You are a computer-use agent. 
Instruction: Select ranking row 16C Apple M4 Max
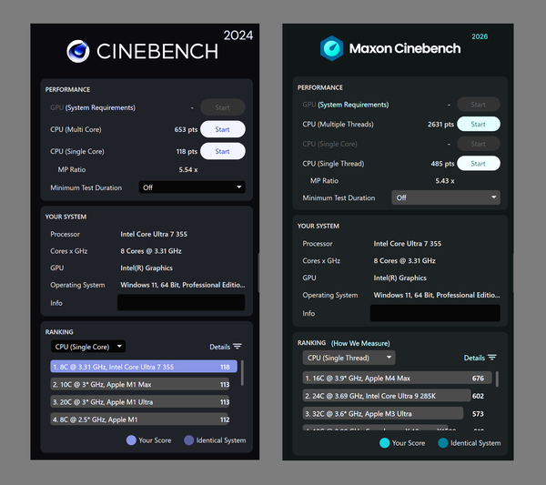(398, 378)
